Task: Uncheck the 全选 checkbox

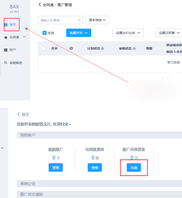Action: 45,33
